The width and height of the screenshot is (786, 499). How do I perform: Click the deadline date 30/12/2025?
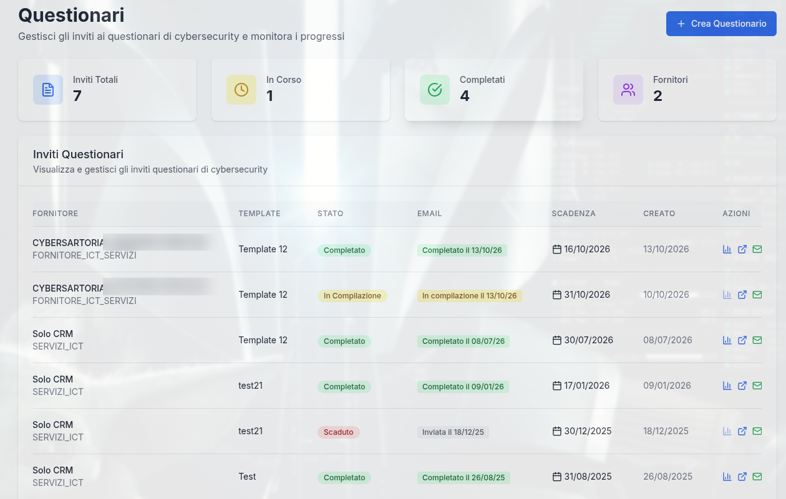pyautogui.click(x=588, y=431)
